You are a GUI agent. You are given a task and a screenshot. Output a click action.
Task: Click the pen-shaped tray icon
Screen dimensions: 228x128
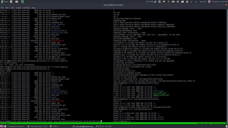[192, 2]
